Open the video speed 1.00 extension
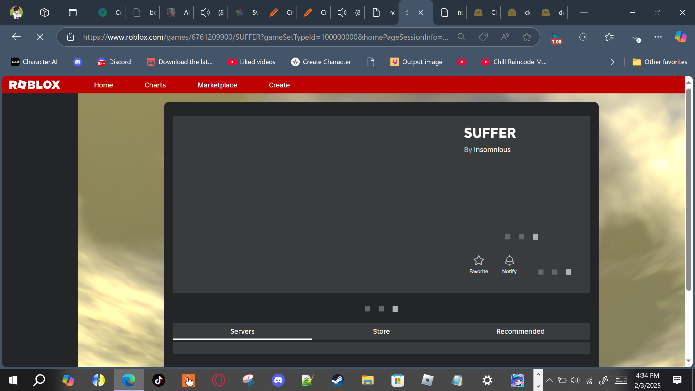695x391 pixels. [x=556, y=38]
